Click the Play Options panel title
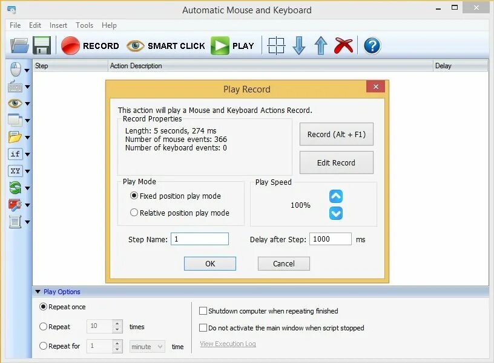 coord(62,292)
